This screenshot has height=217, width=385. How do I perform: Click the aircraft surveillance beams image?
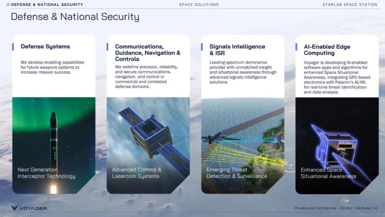243,145
